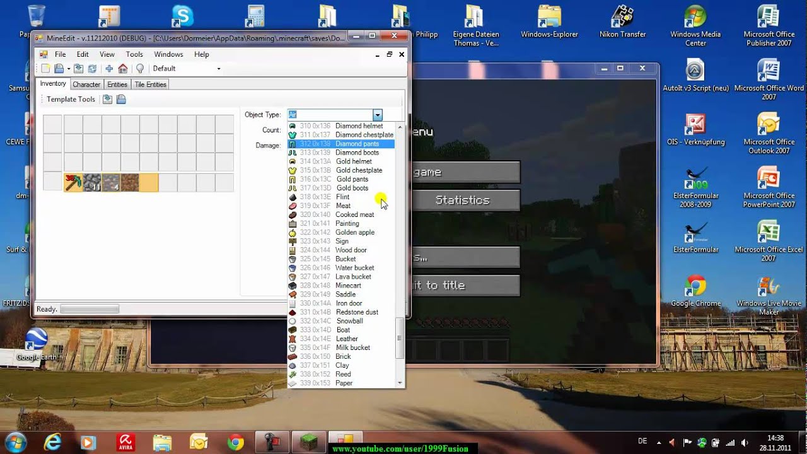Choose Diamond chestplate from the object list
The image size is (807, 454).
coord(341,135)
